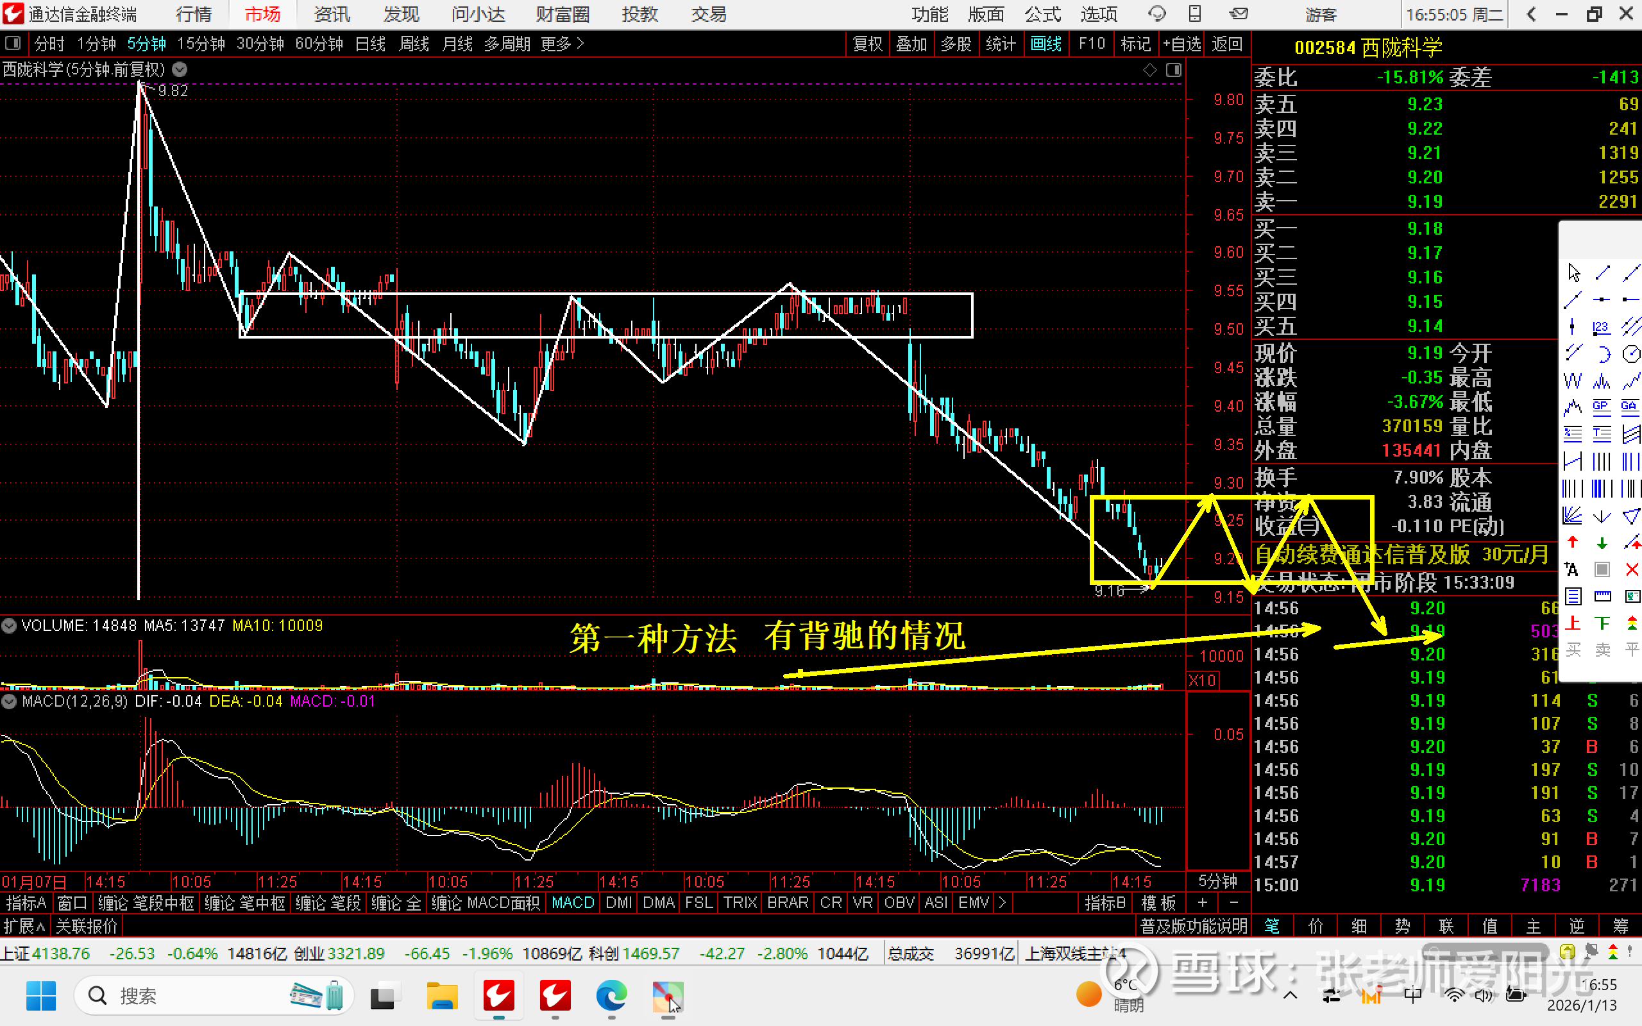The height and width of the screenshot is (1026, 1642).
Task: Click the red X delete drawing tool
Action: (x=1631, y=569)
